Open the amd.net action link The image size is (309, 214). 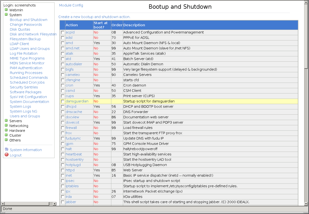[x=72, y=48]
